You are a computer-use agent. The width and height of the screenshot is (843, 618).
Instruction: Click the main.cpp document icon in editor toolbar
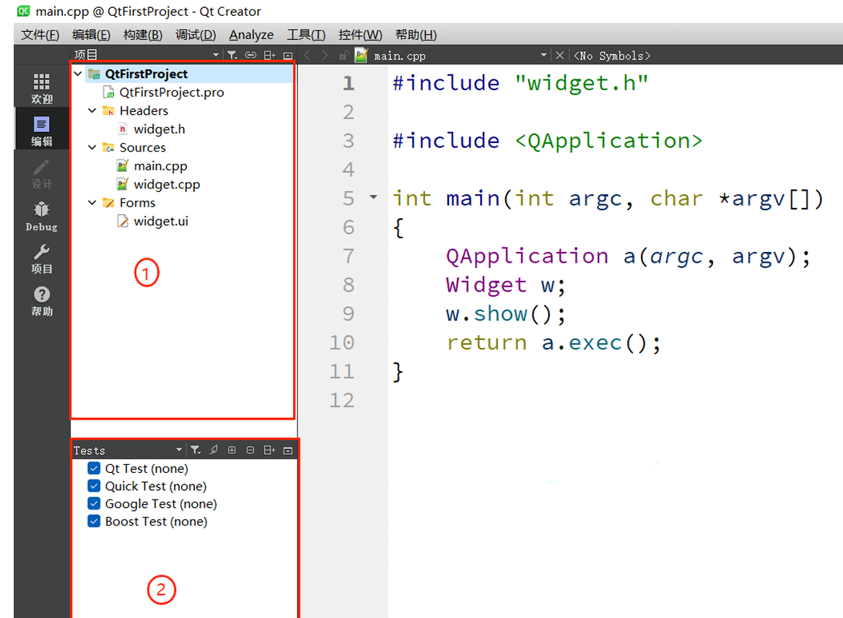tap(362, 55)
